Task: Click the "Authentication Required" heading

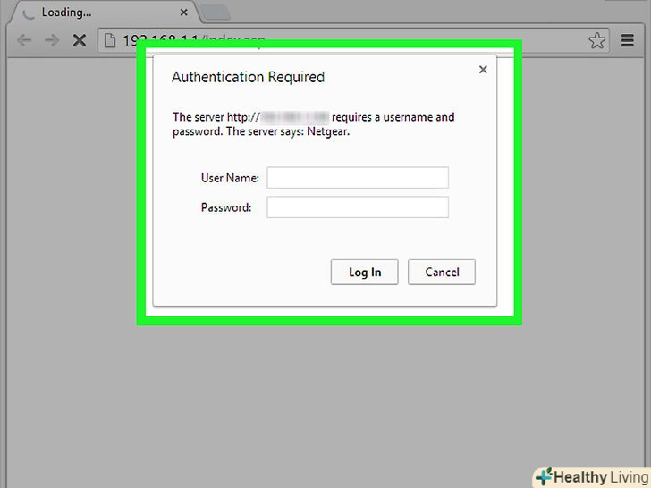Action: coord(249,77)
